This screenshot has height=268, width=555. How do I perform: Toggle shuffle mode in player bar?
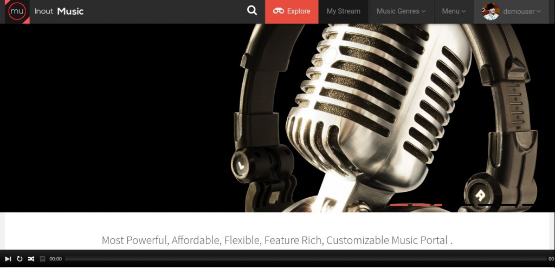(31, 259)
